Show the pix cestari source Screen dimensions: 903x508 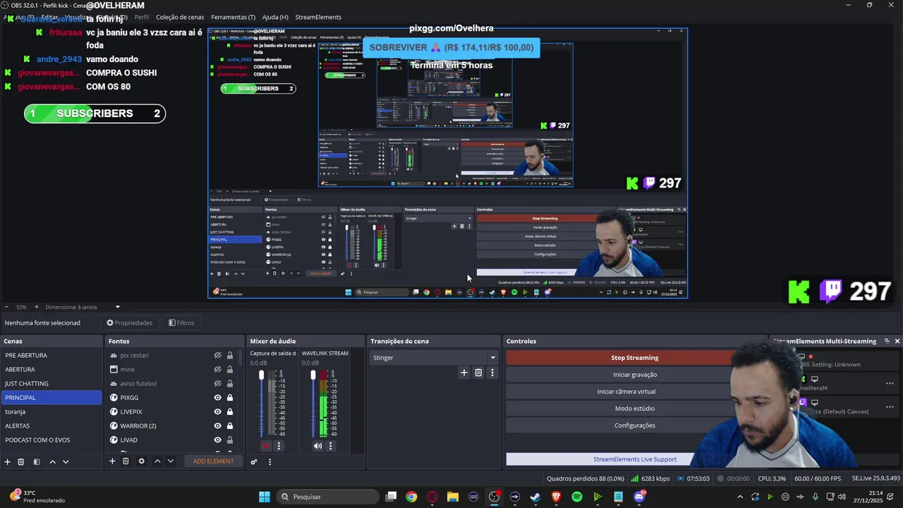pyautogui.click(x=218, y=356)
